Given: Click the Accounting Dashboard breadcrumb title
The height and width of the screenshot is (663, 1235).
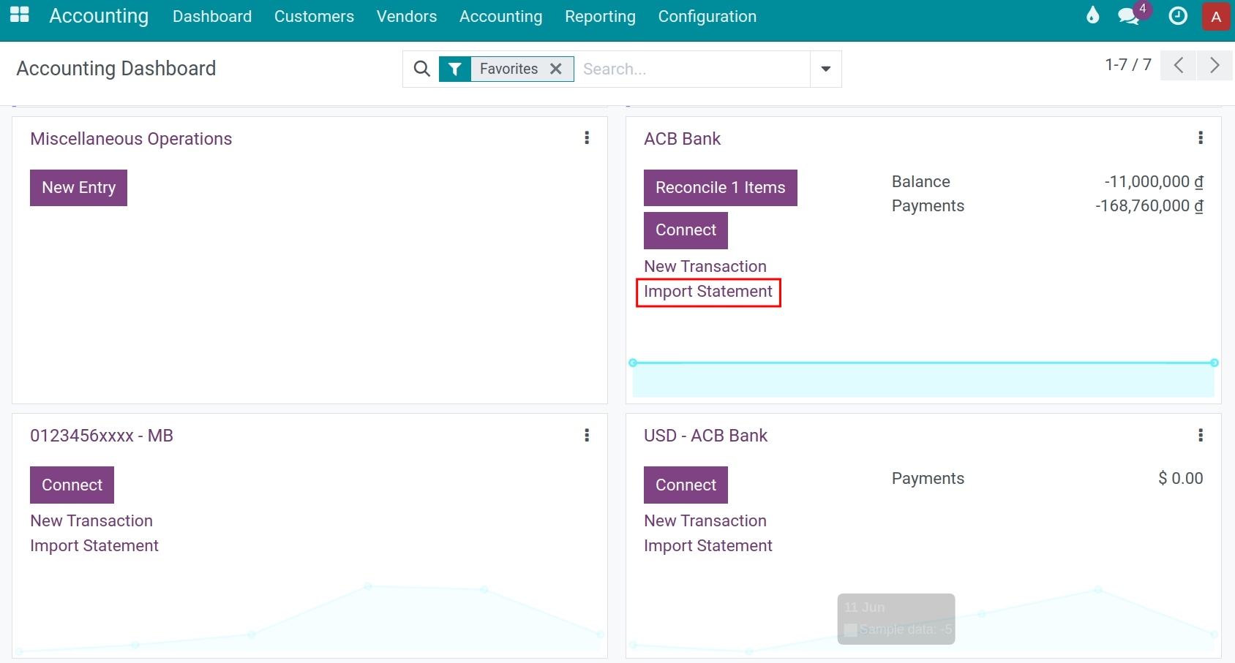Looking at the screenshot, I should coord(116,69).
